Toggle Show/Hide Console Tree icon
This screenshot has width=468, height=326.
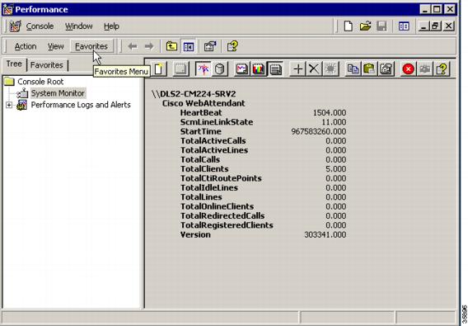(x=189, y=46)
